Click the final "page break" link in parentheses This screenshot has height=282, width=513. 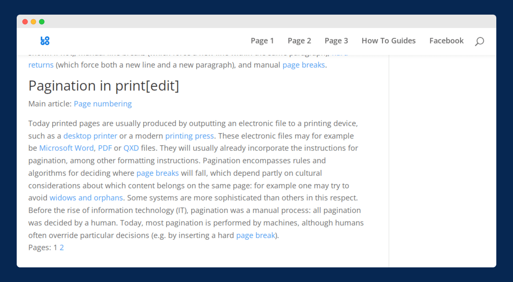pos(255,235)
